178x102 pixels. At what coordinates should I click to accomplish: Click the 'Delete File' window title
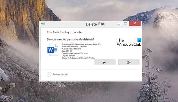(95, 24)
